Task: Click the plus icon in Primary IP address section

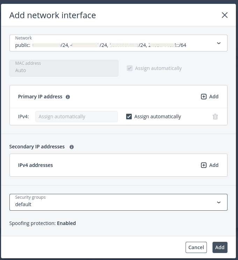Action: coord(203,97)
